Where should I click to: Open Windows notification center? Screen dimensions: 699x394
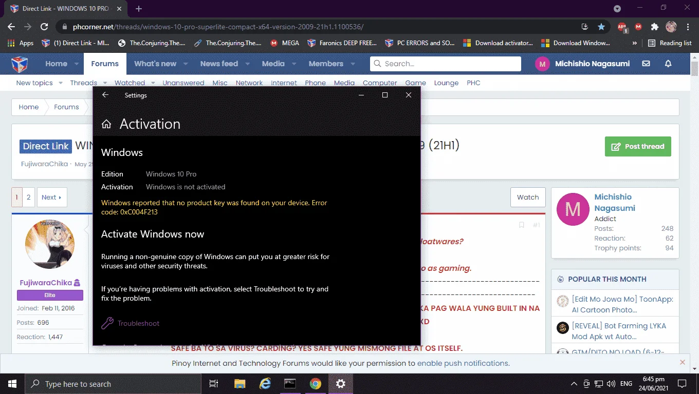[x=682, y=384]
